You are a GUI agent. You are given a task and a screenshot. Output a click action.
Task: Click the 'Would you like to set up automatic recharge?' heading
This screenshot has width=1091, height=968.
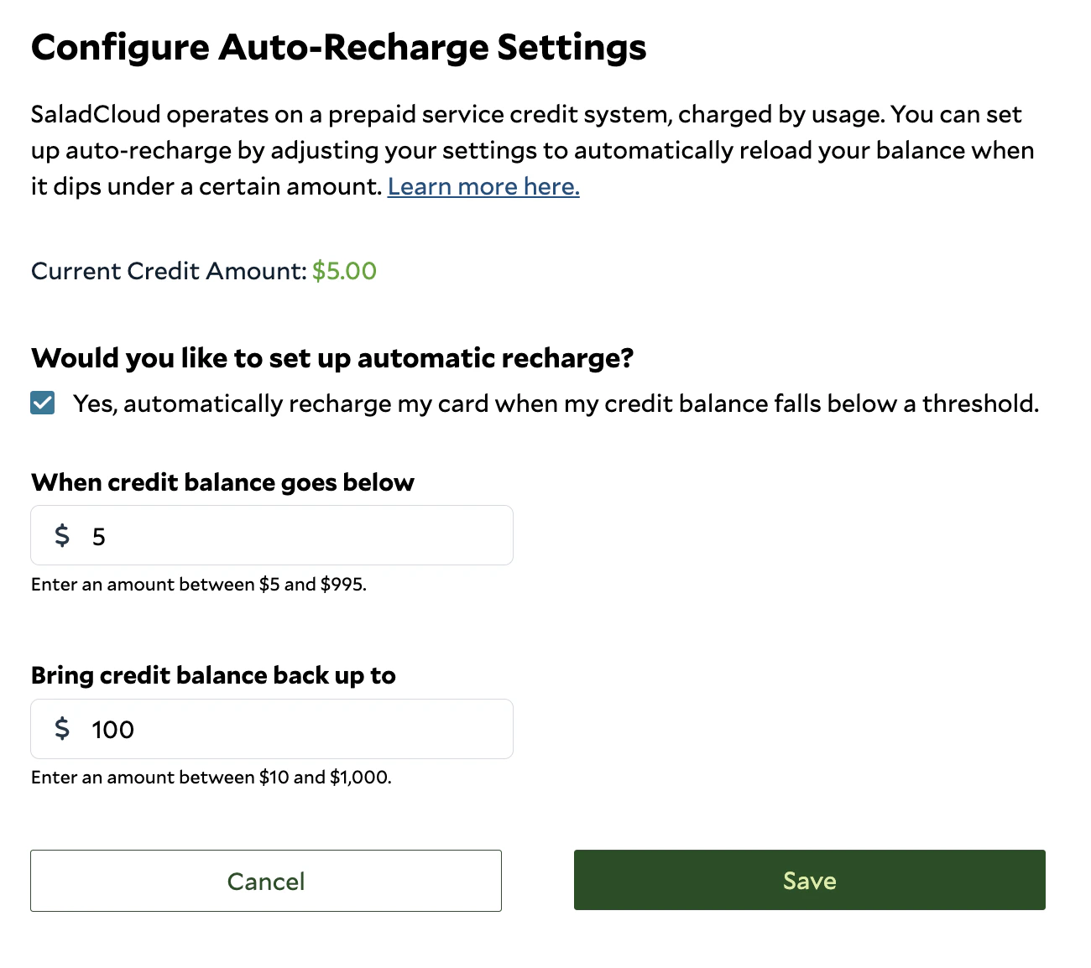coord(332,358)
